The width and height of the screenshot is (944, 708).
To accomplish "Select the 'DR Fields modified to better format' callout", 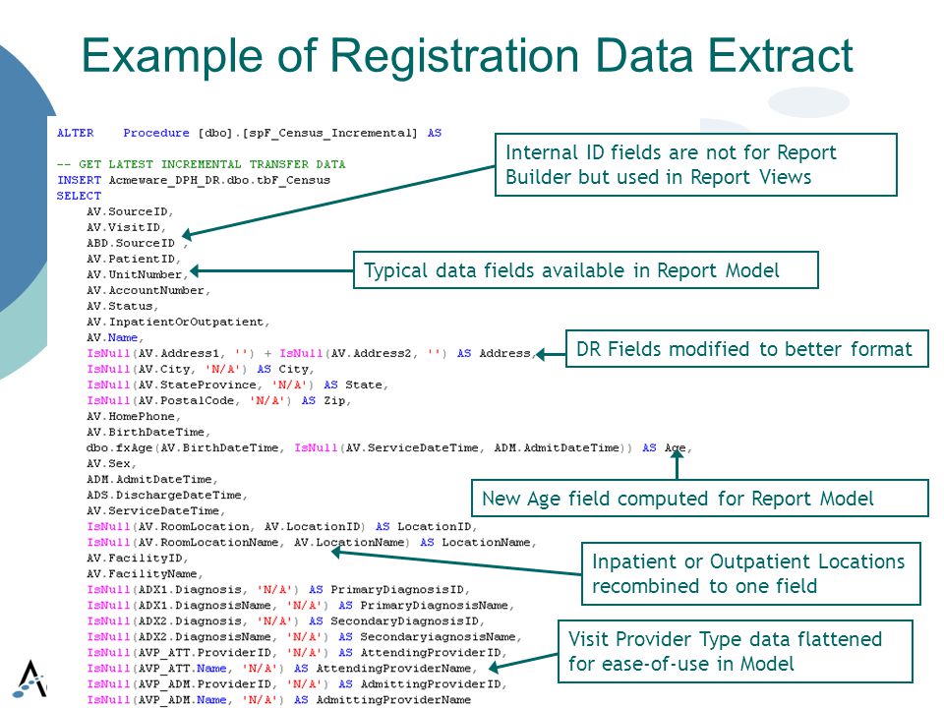I will coord(746,348).
